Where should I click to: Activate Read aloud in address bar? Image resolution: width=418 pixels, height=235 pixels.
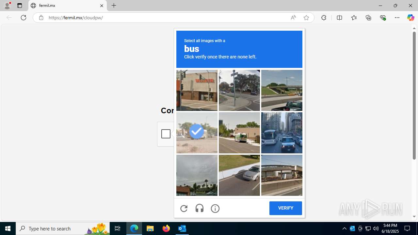pos(293,18)
